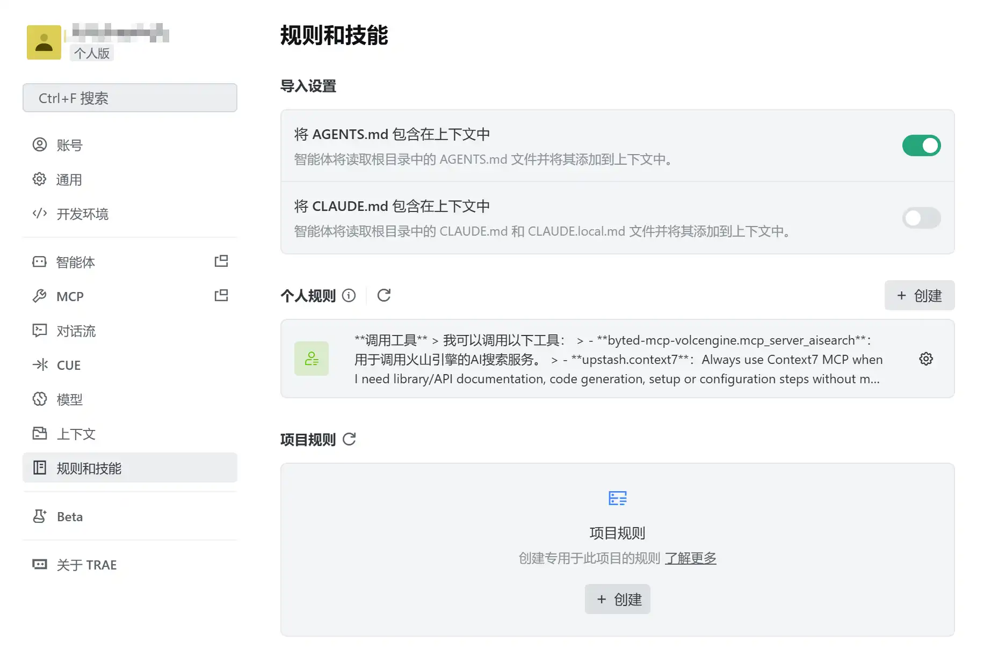Open the 上下文 settings section
Screen dimensions: 991x657
[76, 434]
